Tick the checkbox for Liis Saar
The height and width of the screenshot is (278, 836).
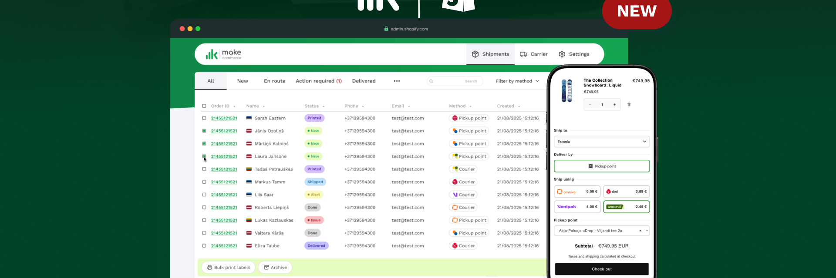[x=204, y=195]
